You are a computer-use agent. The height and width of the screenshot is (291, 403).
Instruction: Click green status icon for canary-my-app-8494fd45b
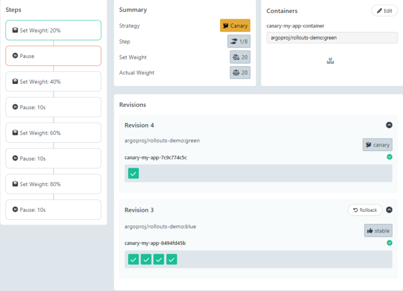pyautogui.click(x=389, y=243)
